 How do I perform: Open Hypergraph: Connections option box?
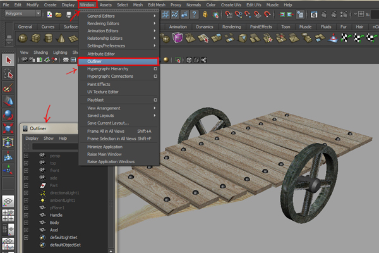coord(155,77)
